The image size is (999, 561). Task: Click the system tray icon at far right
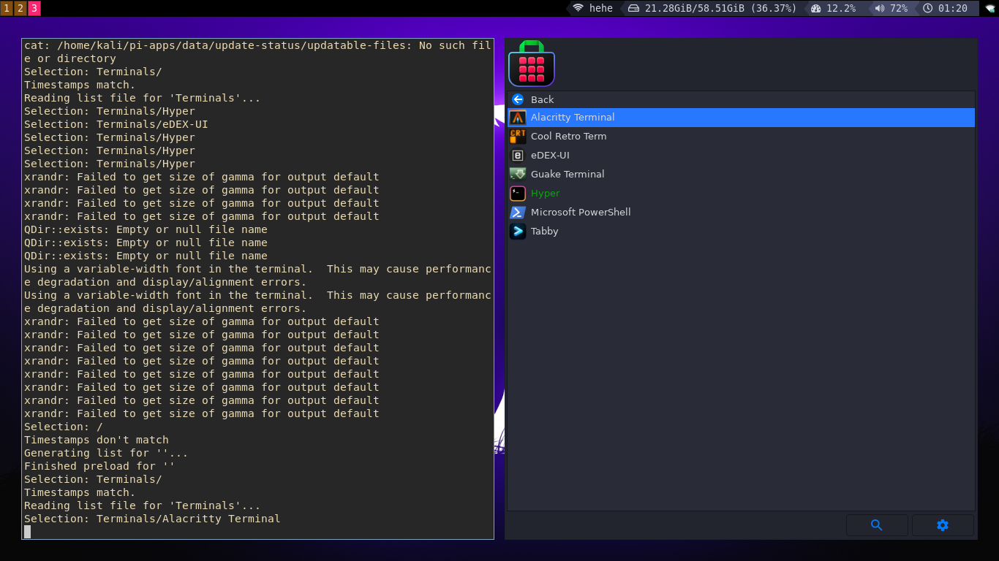point(990,8)
